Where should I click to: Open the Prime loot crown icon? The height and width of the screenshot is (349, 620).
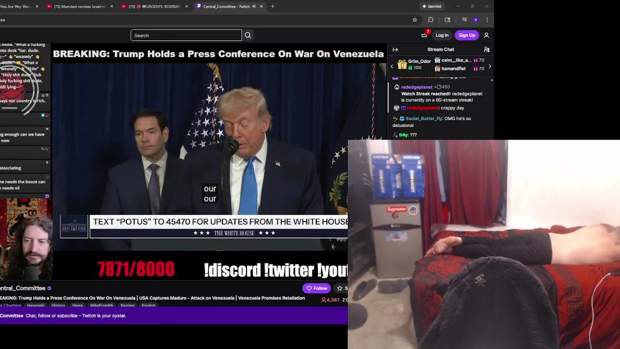(425, 35)
